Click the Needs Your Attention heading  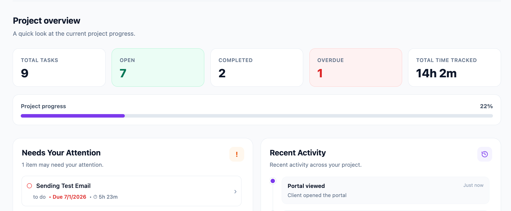tap(61, 153)
